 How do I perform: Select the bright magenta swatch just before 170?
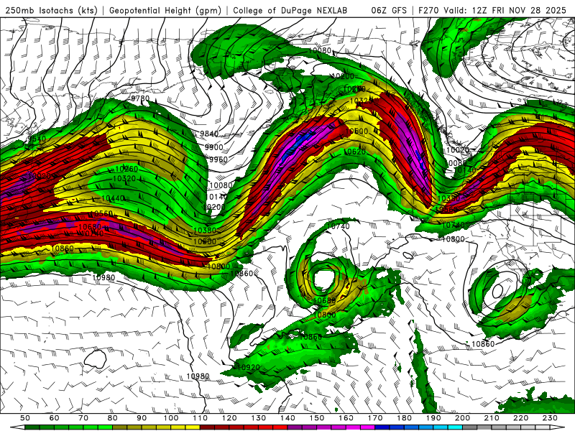(x=368, y=427)
